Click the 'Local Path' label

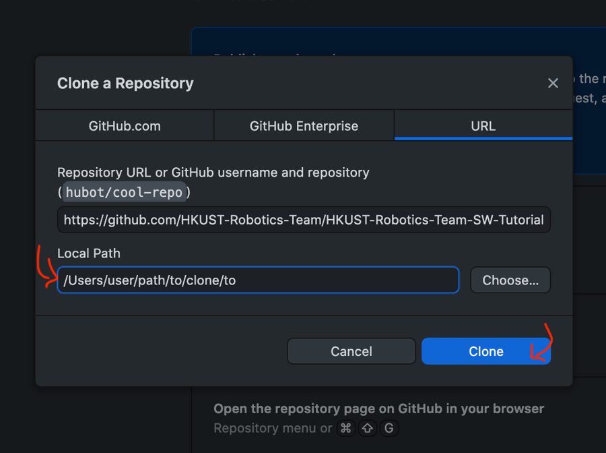point(89,253)
